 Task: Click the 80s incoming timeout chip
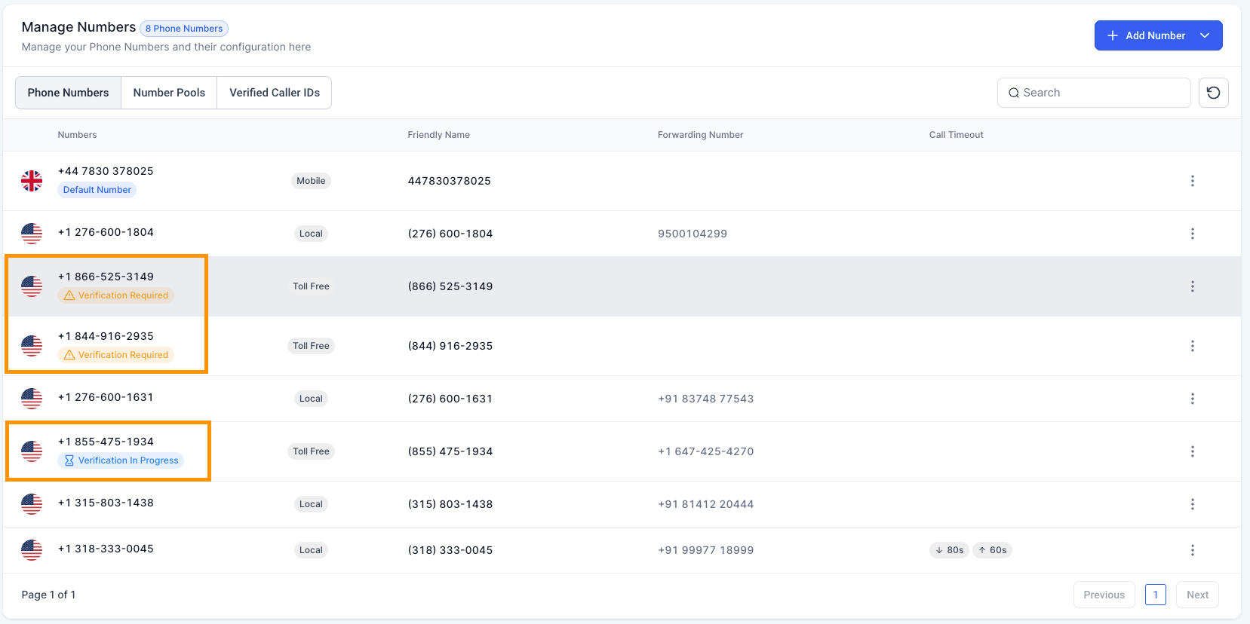coord(949,550)
